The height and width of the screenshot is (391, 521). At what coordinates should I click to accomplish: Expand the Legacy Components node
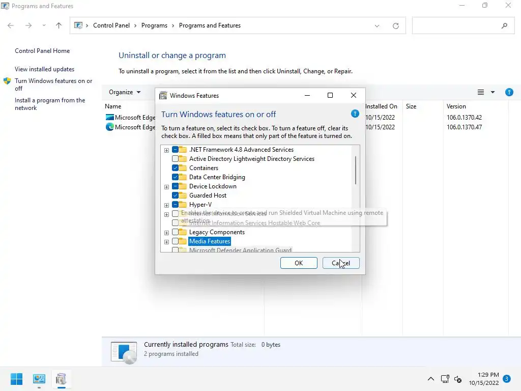point(166,232)
